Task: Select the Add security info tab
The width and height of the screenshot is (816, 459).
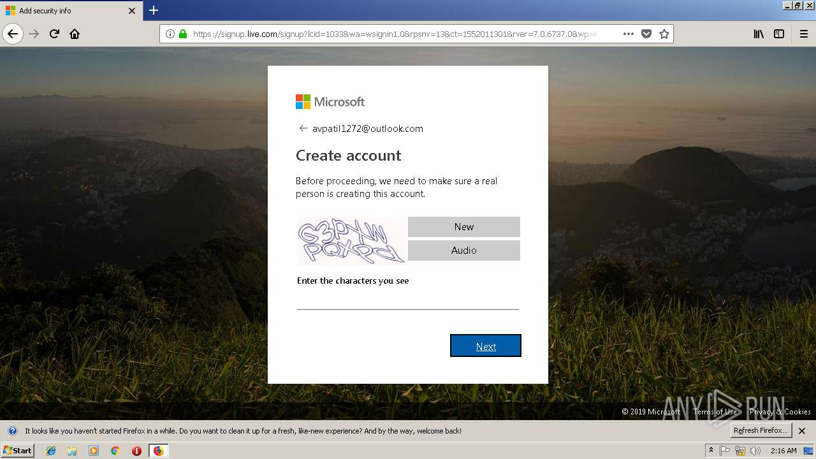Action: tap(71, 11)
